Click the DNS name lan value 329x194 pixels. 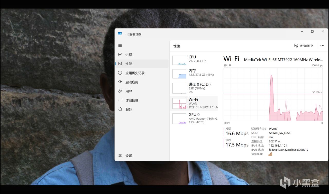click(x=271, y=137)
